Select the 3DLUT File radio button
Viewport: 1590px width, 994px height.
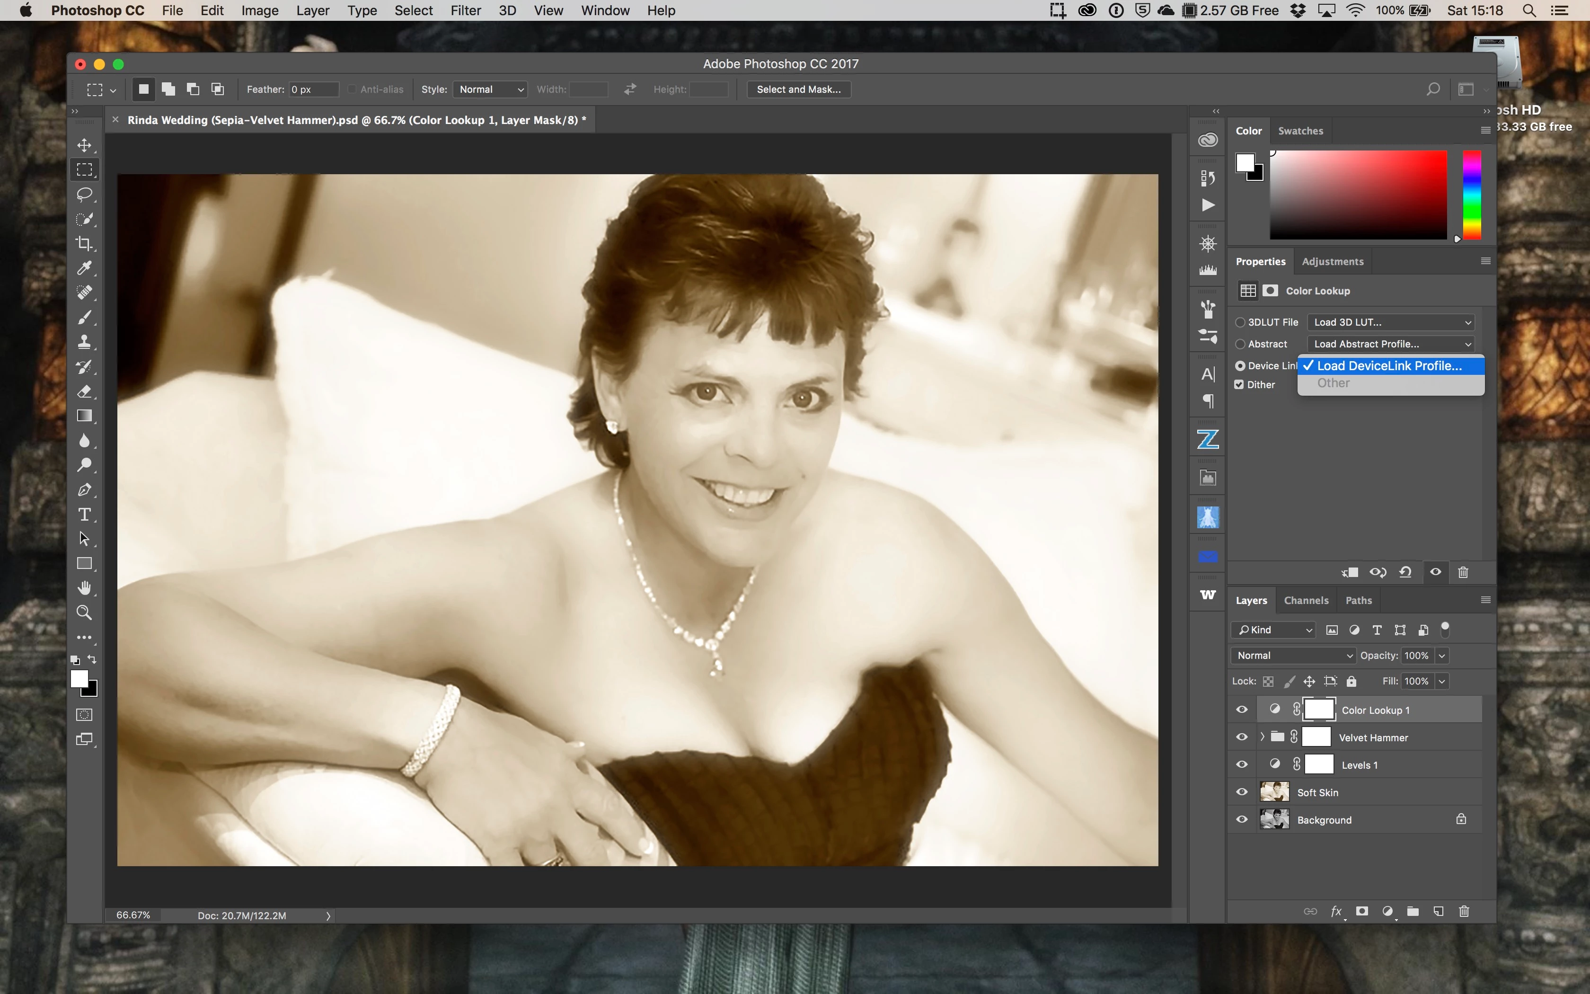pos(1240,322)
